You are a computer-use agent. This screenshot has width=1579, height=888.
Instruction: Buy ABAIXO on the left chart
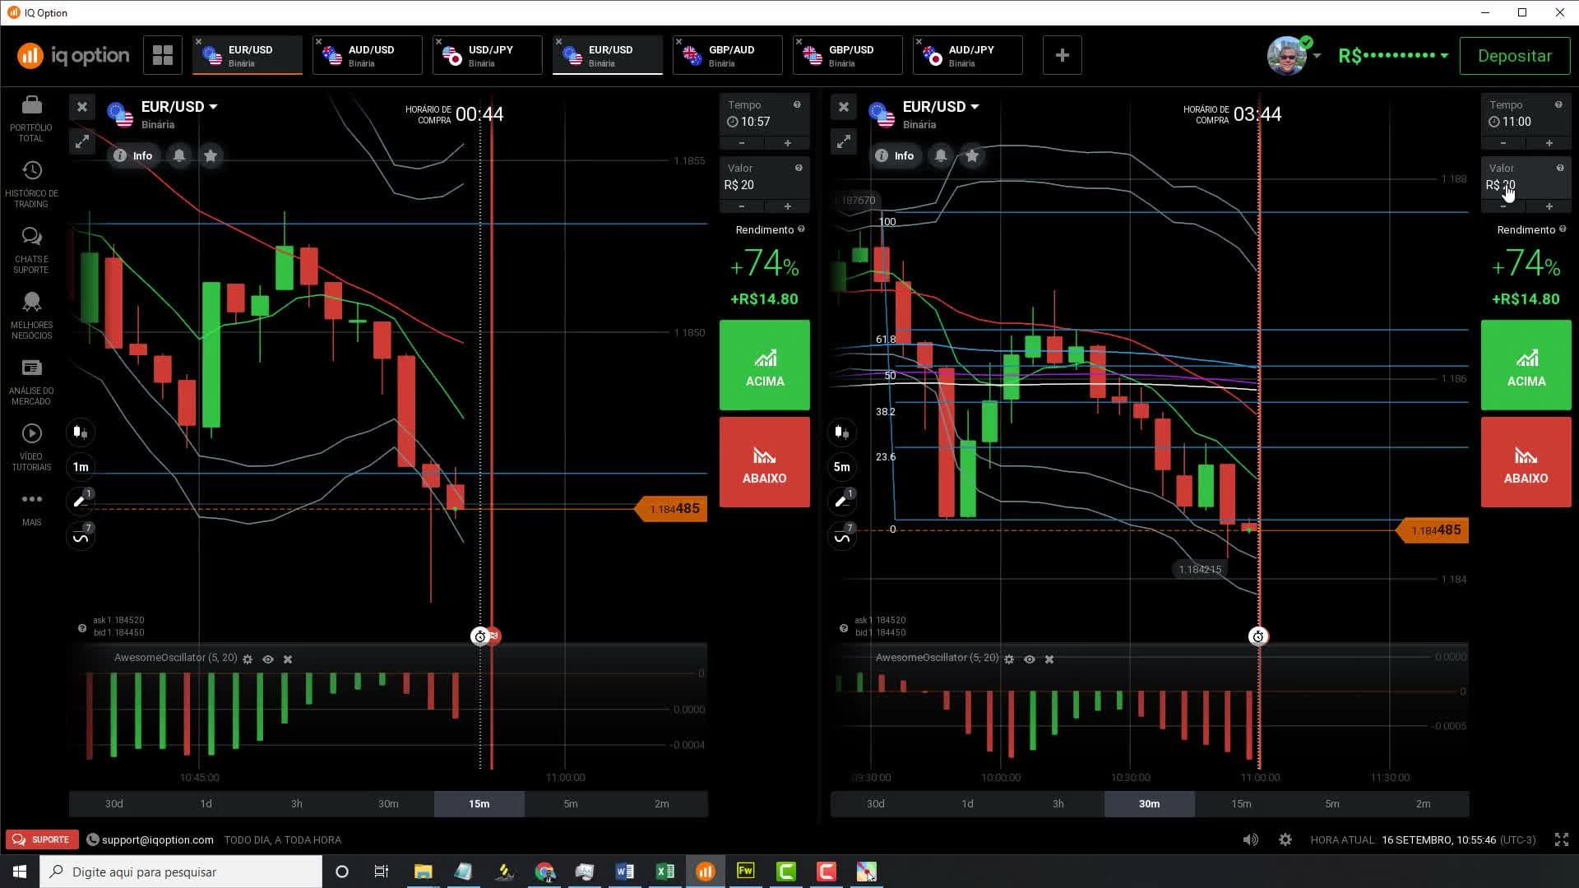(765, 462)
